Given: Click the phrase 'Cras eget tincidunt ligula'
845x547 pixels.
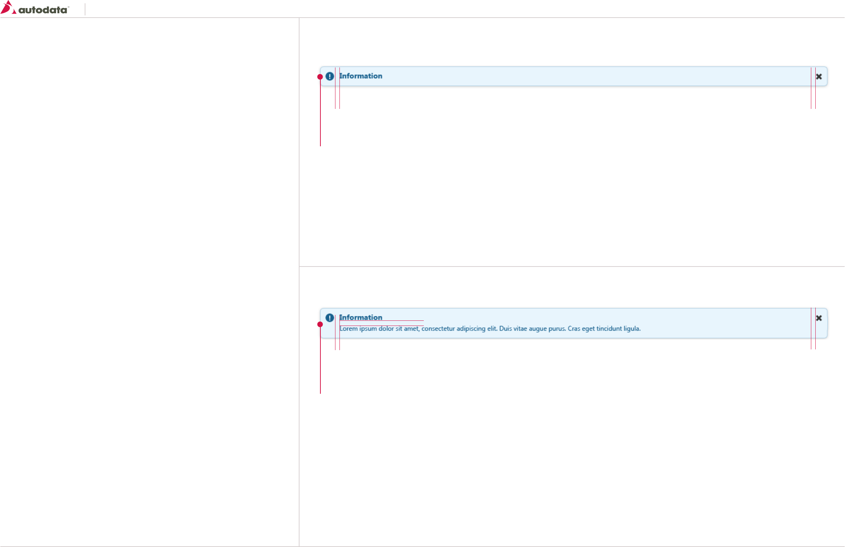Looking at the screenshot, I should point(603,329).
